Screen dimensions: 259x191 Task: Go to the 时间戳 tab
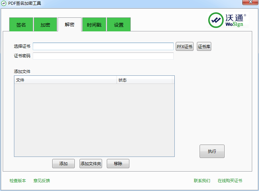click(x=94, y=25)
